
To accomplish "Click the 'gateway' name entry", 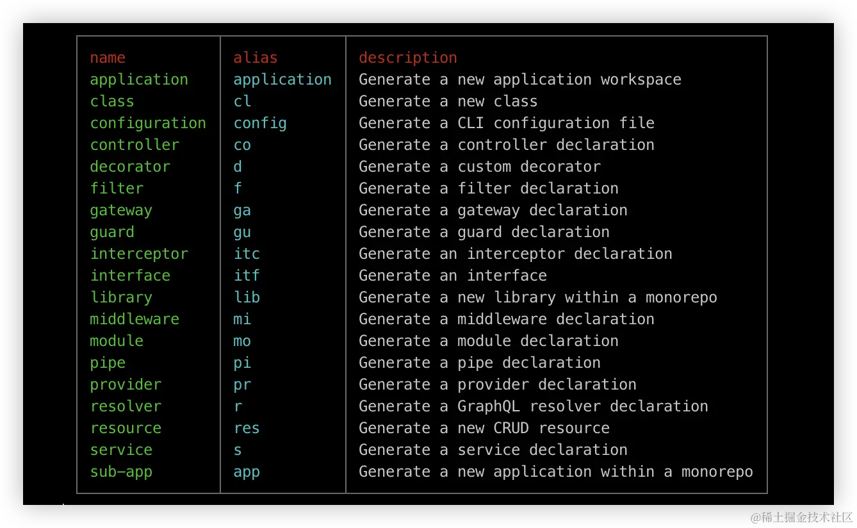I will (x=121, y=210).
